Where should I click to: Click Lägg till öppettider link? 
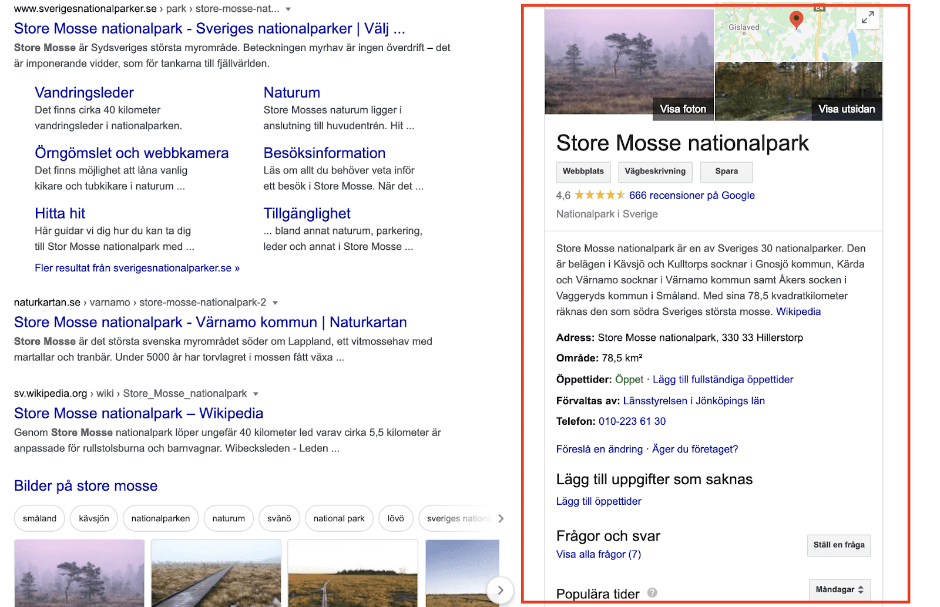point(599,501)
